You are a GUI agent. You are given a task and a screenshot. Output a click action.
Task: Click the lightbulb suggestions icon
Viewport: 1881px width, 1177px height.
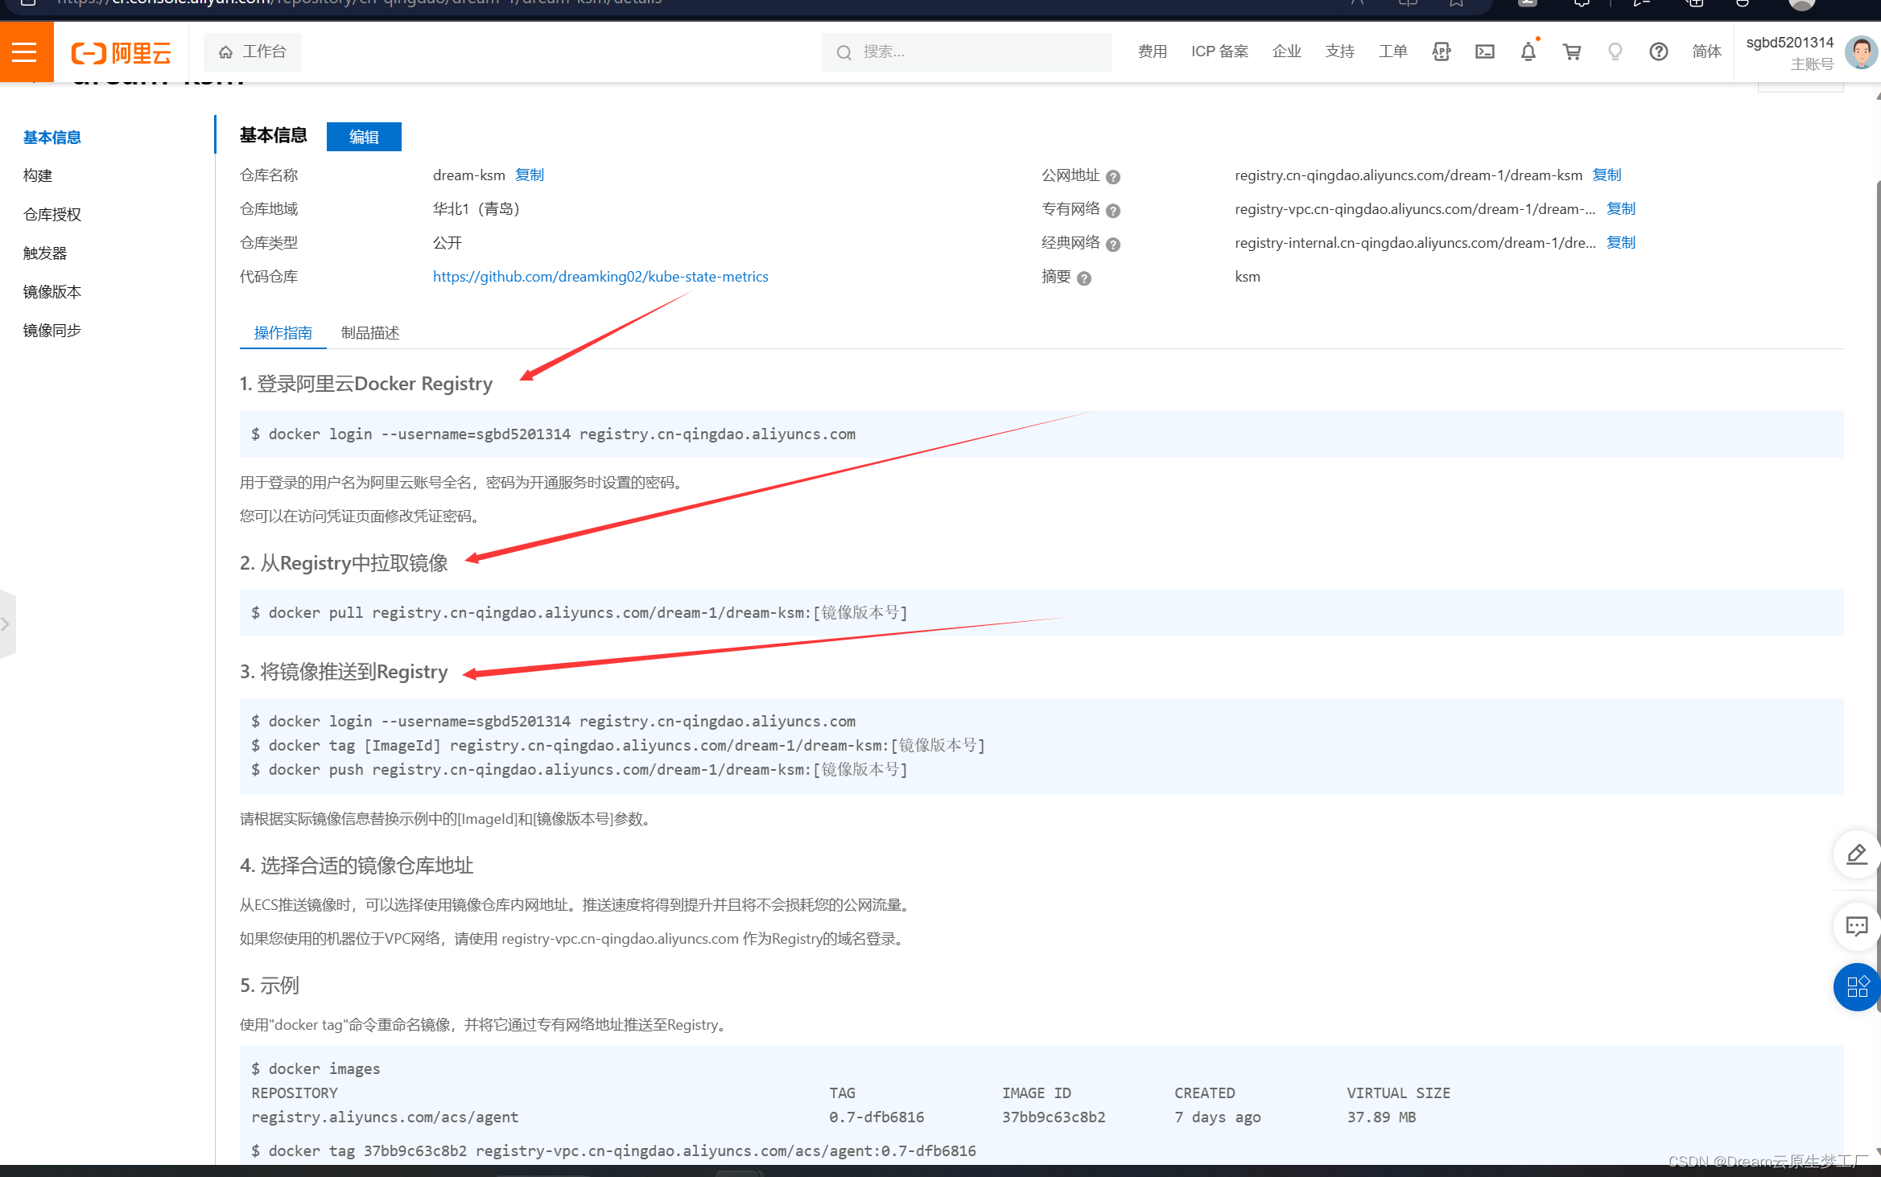[1615, 52]
